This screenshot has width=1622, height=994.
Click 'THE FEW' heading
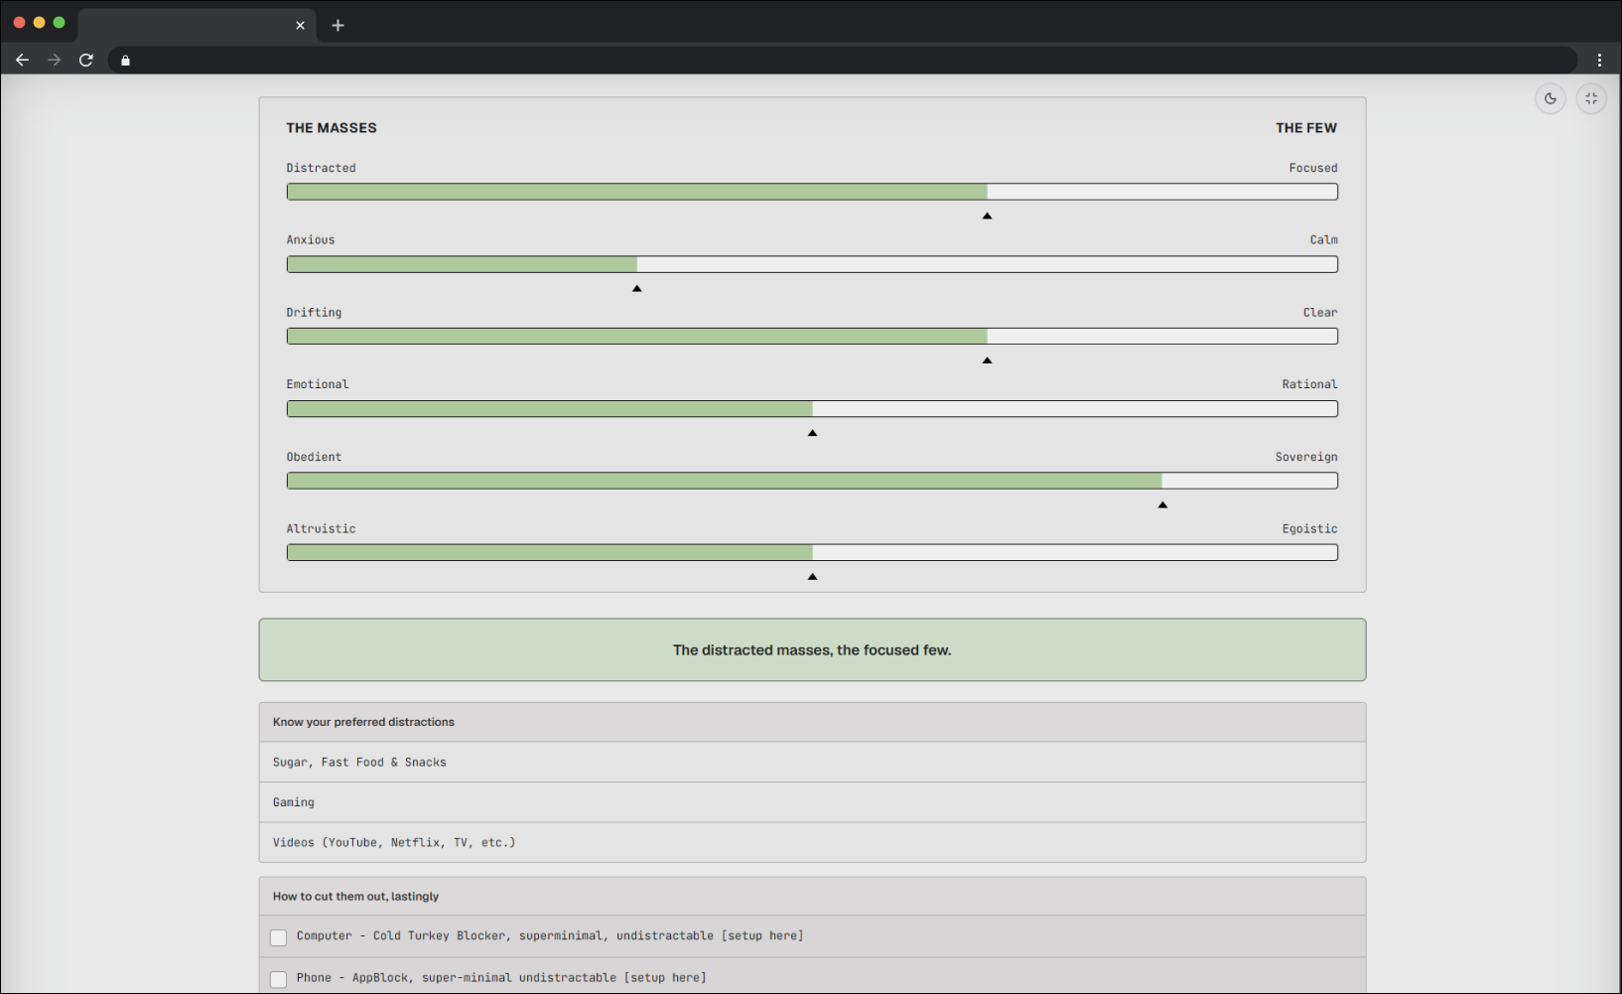click(x=1306, y=128)
